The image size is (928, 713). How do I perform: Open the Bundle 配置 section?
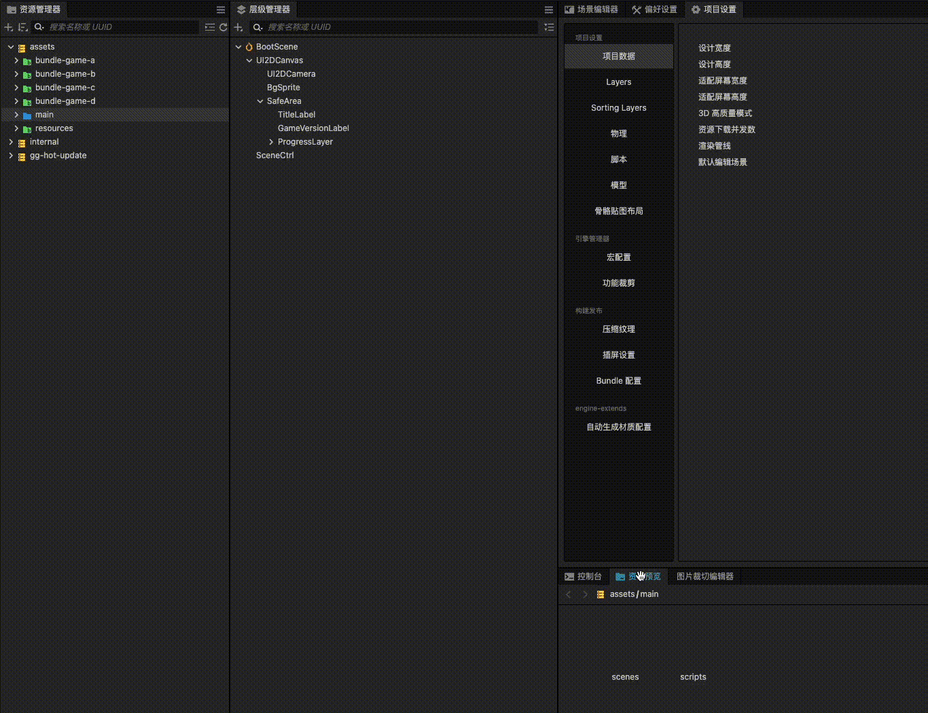pos(619,381)
